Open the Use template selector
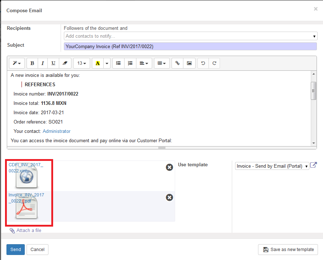This screenshot has width=323, height=260. click(x=272, y=166)
